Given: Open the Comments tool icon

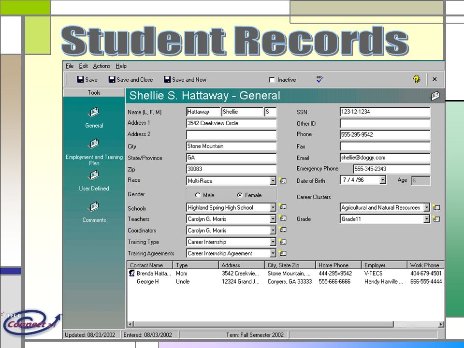Looking at the screenshot, I should [x=94, y=206].
